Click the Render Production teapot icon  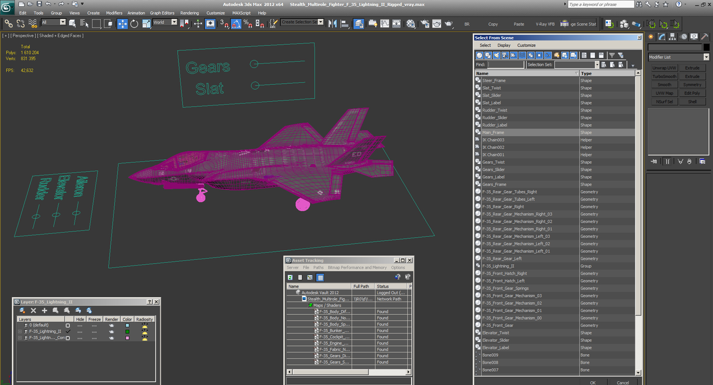[x=449, y=23]
